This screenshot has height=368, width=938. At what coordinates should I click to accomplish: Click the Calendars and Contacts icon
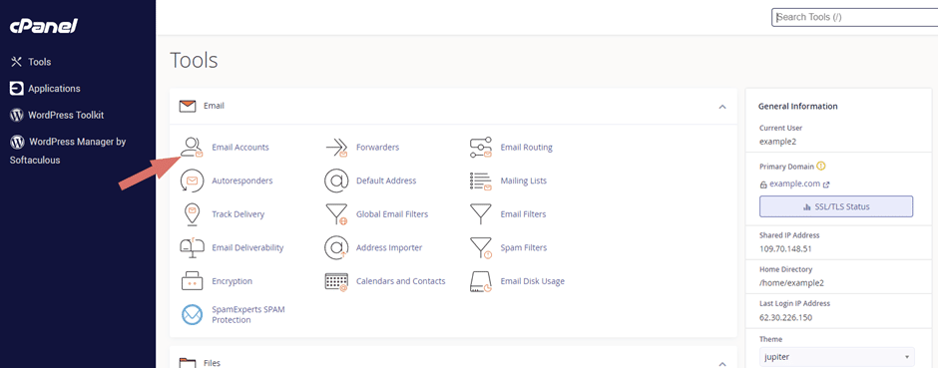[x=336, y=281]
